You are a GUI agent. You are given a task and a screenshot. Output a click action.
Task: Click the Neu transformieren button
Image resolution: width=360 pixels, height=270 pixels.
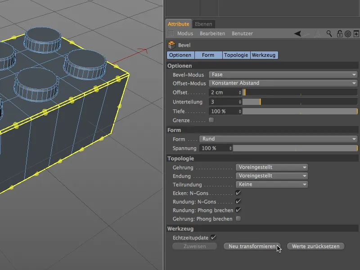252,246
